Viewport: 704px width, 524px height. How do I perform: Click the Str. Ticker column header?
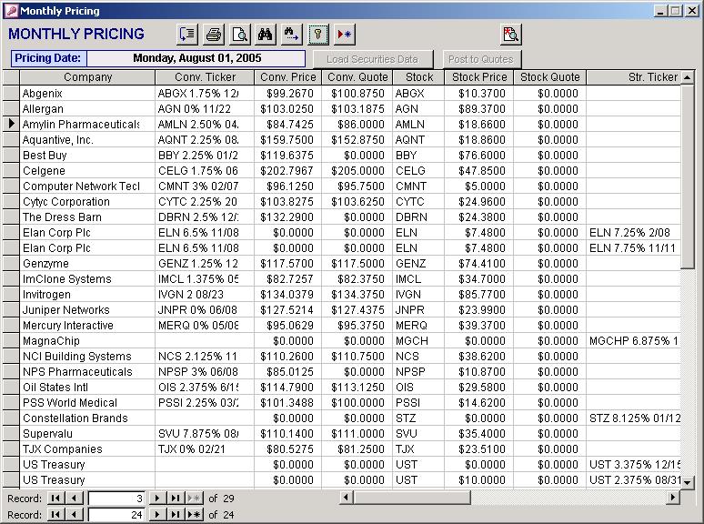click(634, 77)
